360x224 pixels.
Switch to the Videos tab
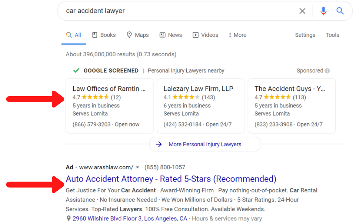[206, 35]
